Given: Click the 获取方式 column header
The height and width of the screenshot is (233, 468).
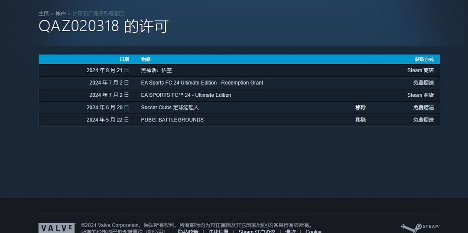Looking at the screenshot, I should [424, 59].
